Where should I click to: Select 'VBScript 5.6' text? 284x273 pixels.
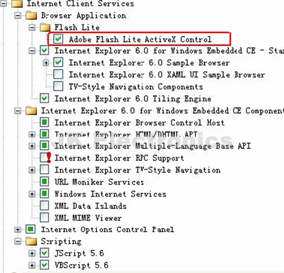click(x=82, y=265)
